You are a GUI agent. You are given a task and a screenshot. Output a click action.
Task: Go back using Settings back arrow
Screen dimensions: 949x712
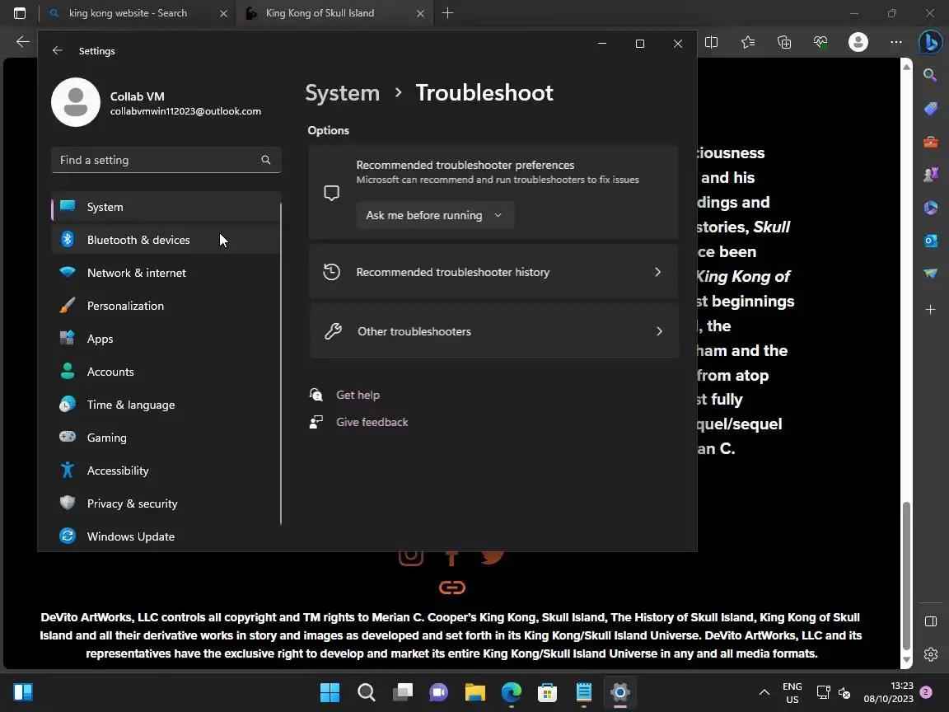58,51
